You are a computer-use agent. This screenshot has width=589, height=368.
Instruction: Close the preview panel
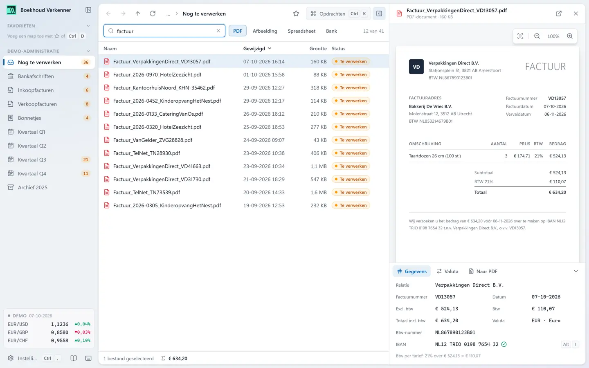[576, 13]
